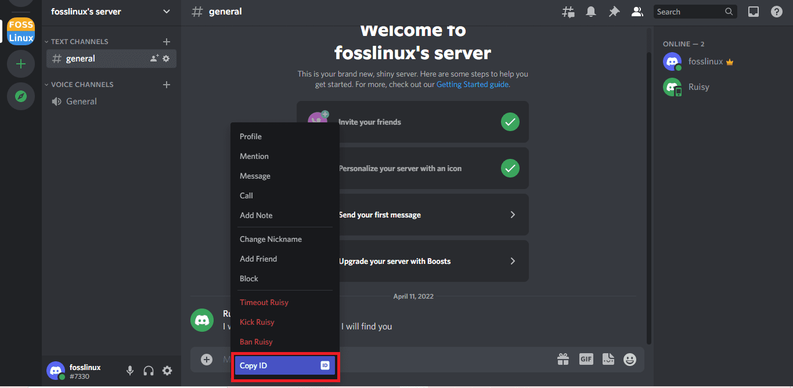Open the Getting Started guide link

tap(472, 84)
